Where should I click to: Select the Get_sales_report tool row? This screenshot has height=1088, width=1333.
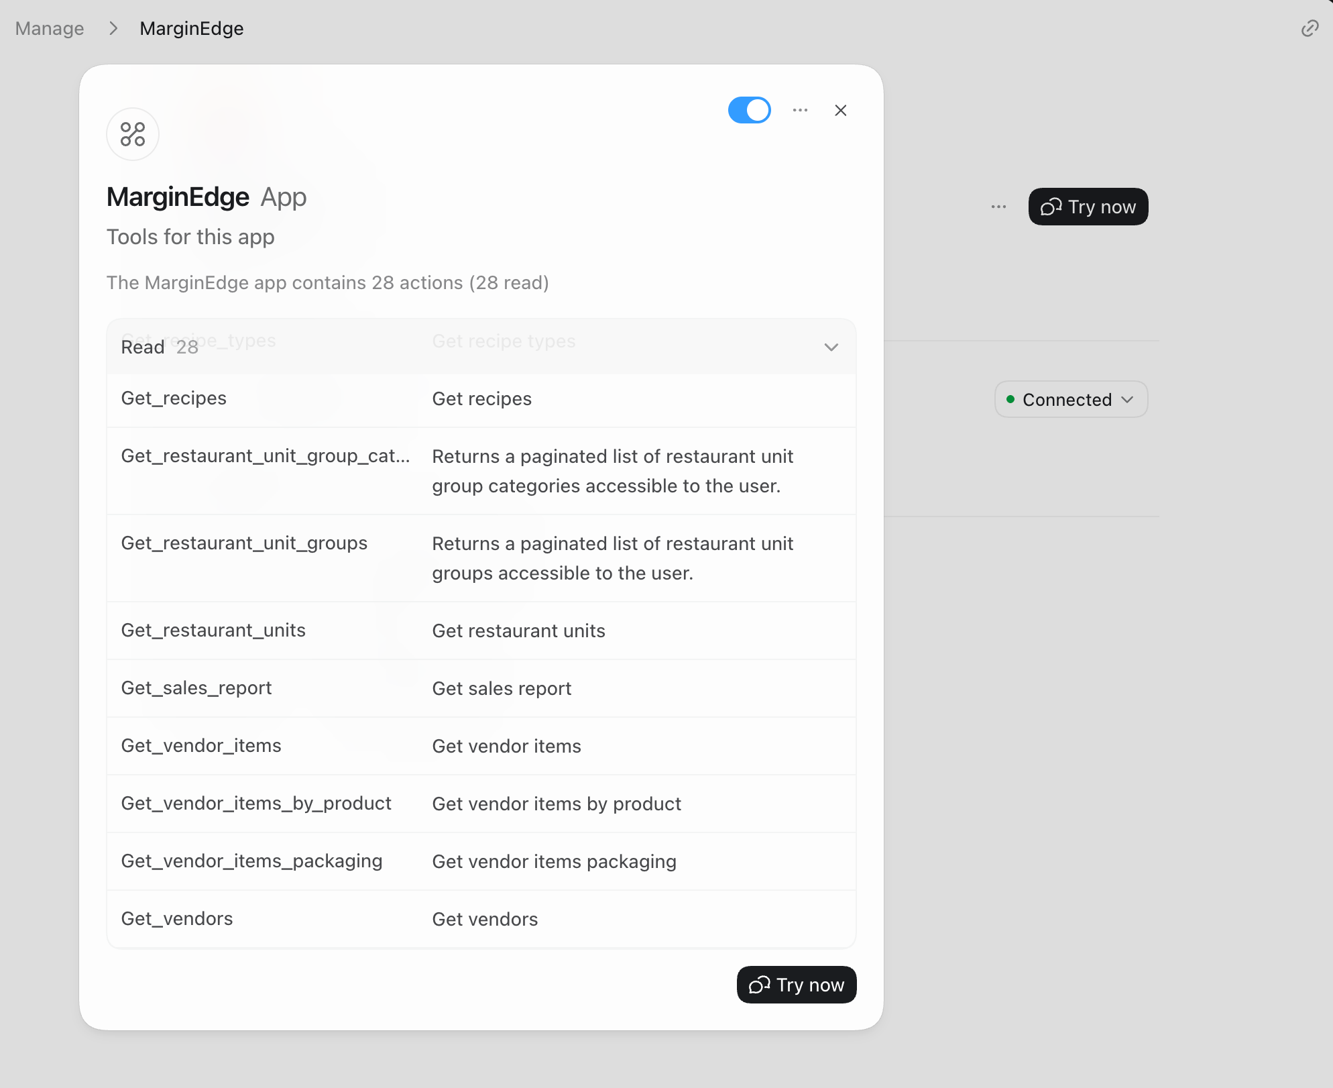click(481, 688)
